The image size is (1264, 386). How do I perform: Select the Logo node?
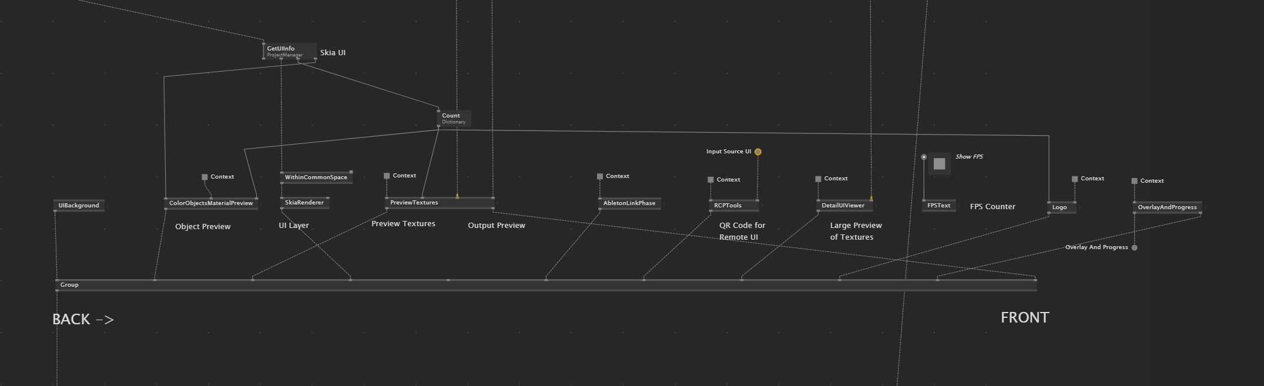pyautogui.click(x=1060, y=207)
